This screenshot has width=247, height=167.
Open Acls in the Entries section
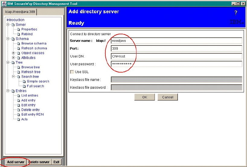pyautogui.click(x=24, y=119)
